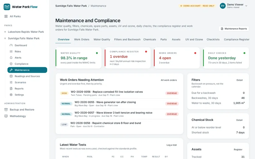Screen dimensions: 255x159
Task: Click the DV user avatar
Action: tap(222, 6)
